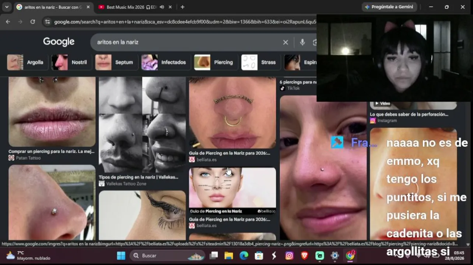473x265 pixels.
Task: Go to the Google homepage logo
Action: [59, 42]
